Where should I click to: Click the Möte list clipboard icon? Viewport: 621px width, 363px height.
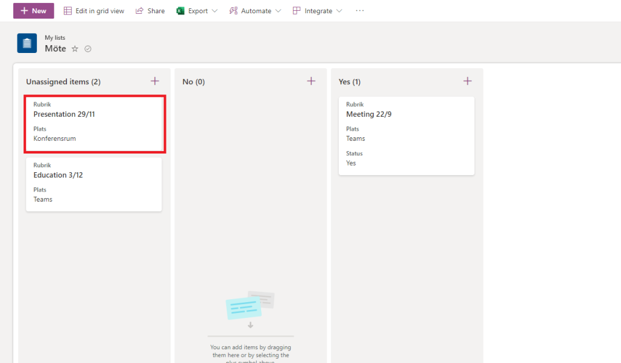(x=27, y=43)
